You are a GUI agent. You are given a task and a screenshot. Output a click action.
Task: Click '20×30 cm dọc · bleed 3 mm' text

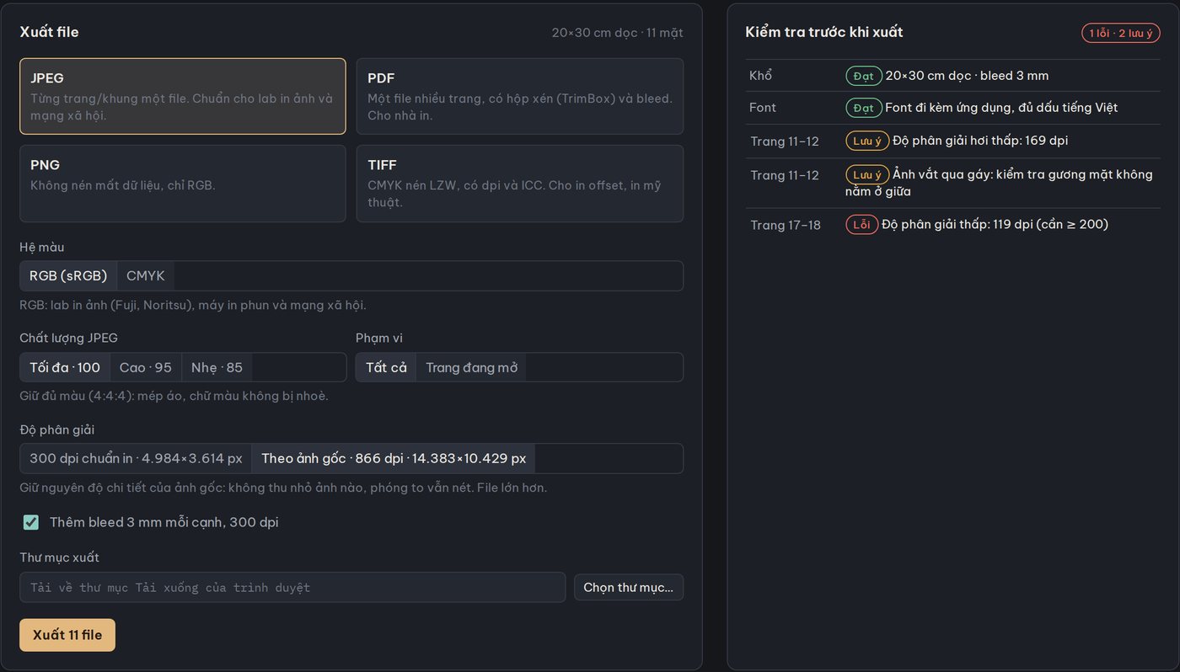click(x=967, y=76)
